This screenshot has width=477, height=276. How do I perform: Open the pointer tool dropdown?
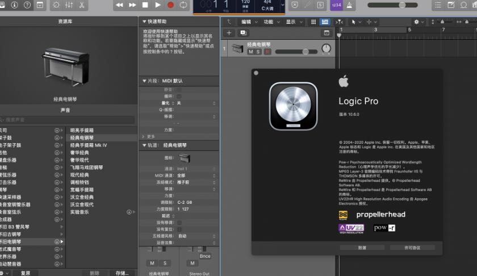(x=355, y=22)
